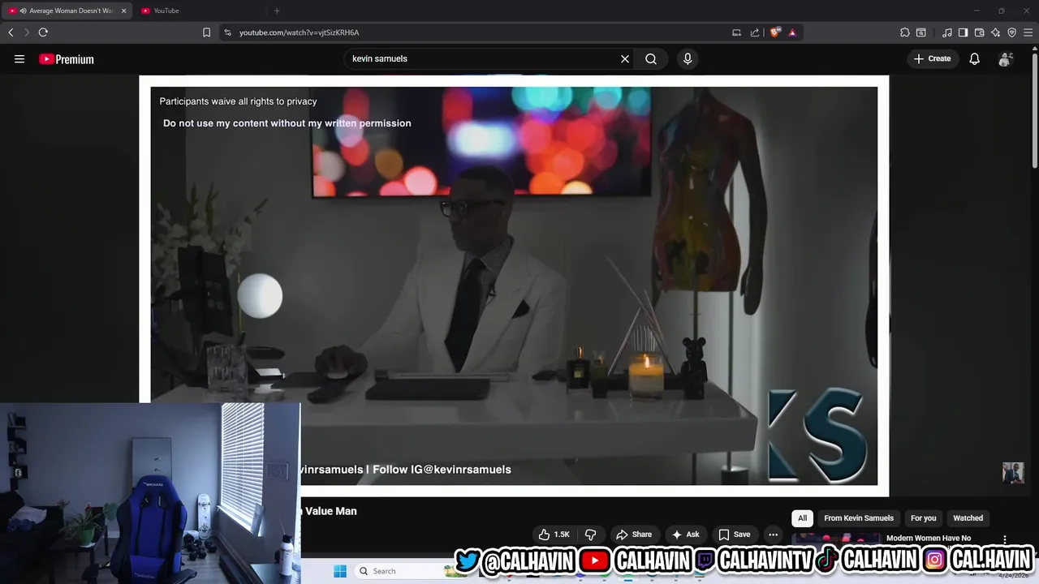Click the youtube.com URL in address bar

299,32
